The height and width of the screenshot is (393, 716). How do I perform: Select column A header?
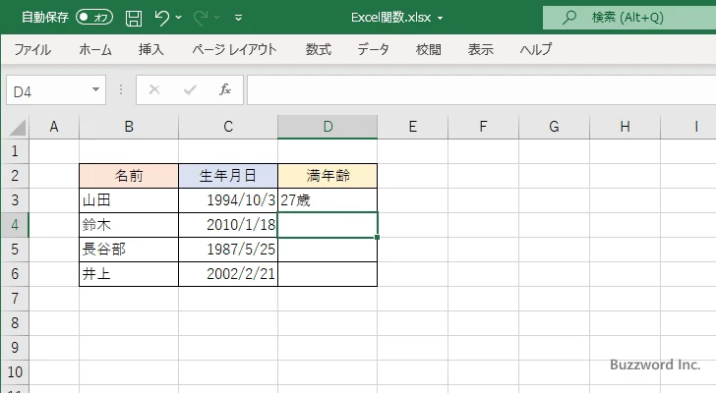point(54,127)
